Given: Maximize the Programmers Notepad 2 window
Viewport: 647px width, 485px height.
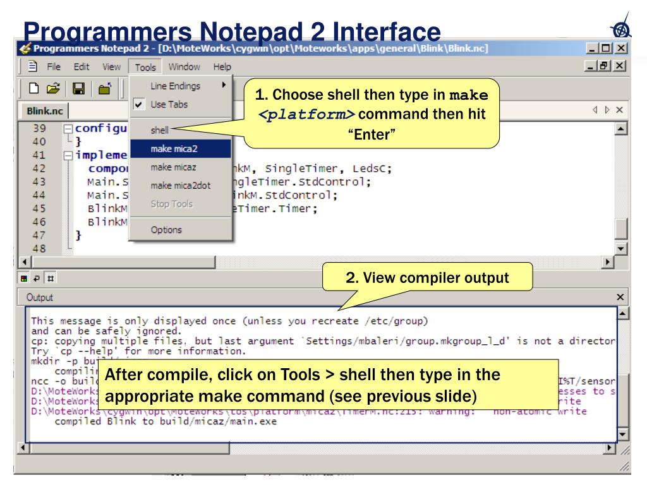Looking at the screenshot, I should (x=606, y=48).
